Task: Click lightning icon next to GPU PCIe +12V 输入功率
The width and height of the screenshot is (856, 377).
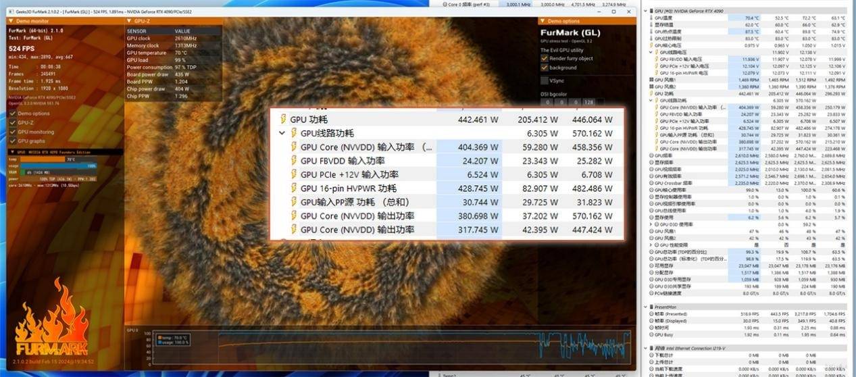Action: pyautogui.click(x=294, y=174)
